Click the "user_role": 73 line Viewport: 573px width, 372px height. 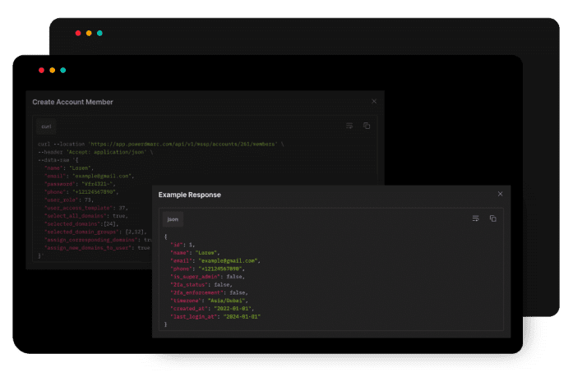69,200
